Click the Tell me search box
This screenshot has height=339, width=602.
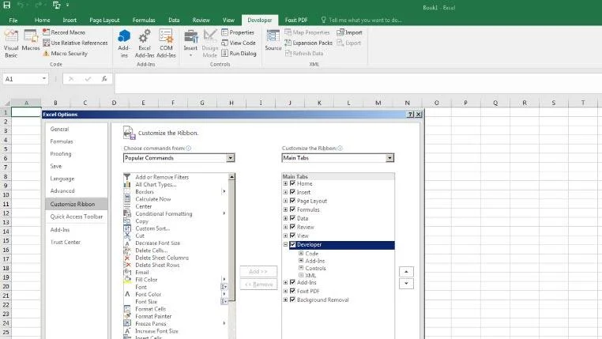361,20
